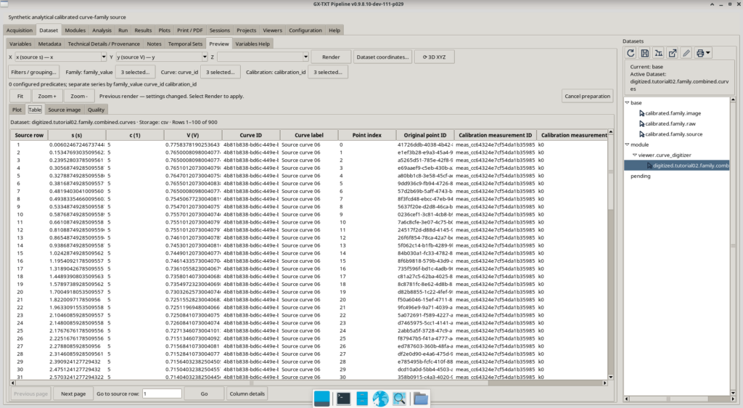Show the Source image tab

(65, 110)
